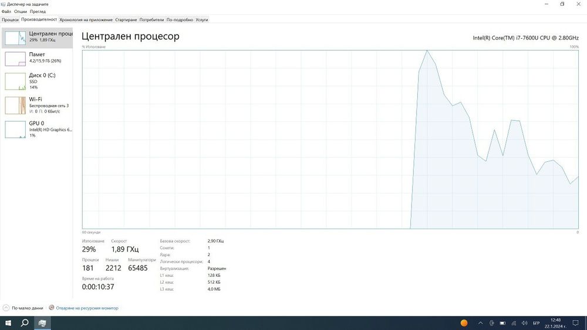Click the orange circle tray icon
This screenshot has height=330, width=587.
click(464, 323)
